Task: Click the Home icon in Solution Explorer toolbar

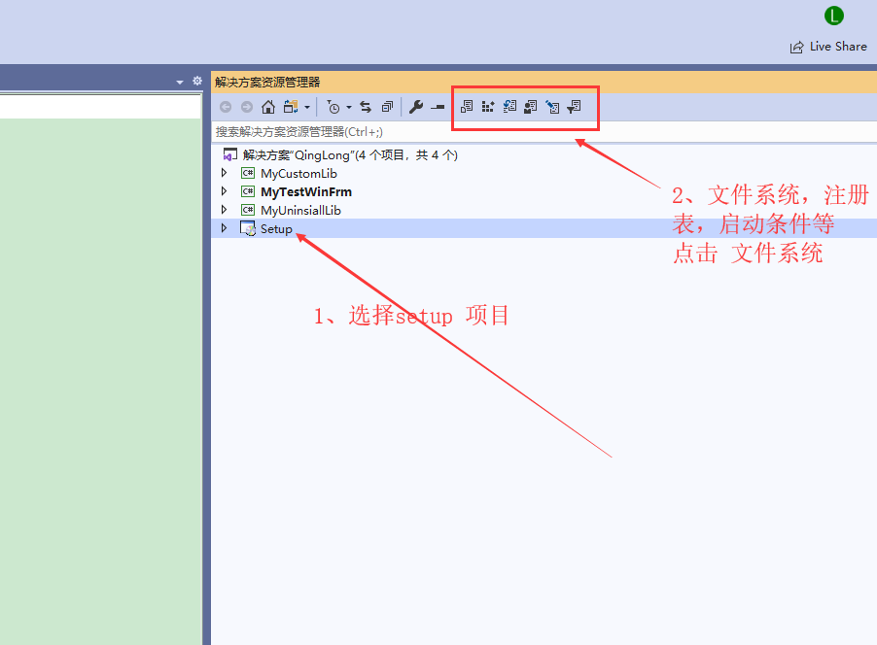Action: coord(269,107)
